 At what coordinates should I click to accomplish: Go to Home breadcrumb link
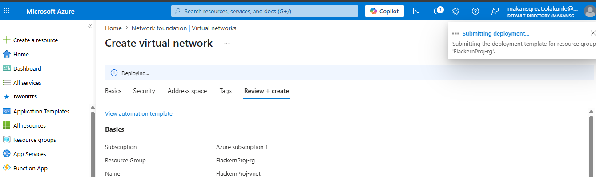pyautogui.click(x=113, y=28)
